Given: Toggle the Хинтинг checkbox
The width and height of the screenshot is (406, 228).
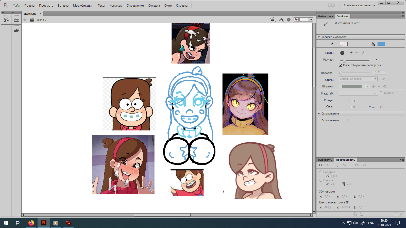Looking at the screenshot, I should click(x=381, y=93).
